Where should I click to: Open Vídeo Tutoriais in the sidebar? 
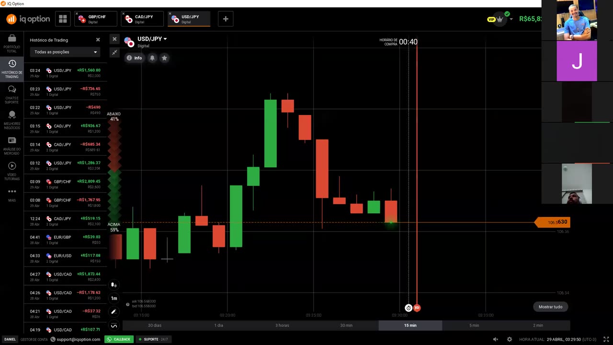click(x=12, y=171)
